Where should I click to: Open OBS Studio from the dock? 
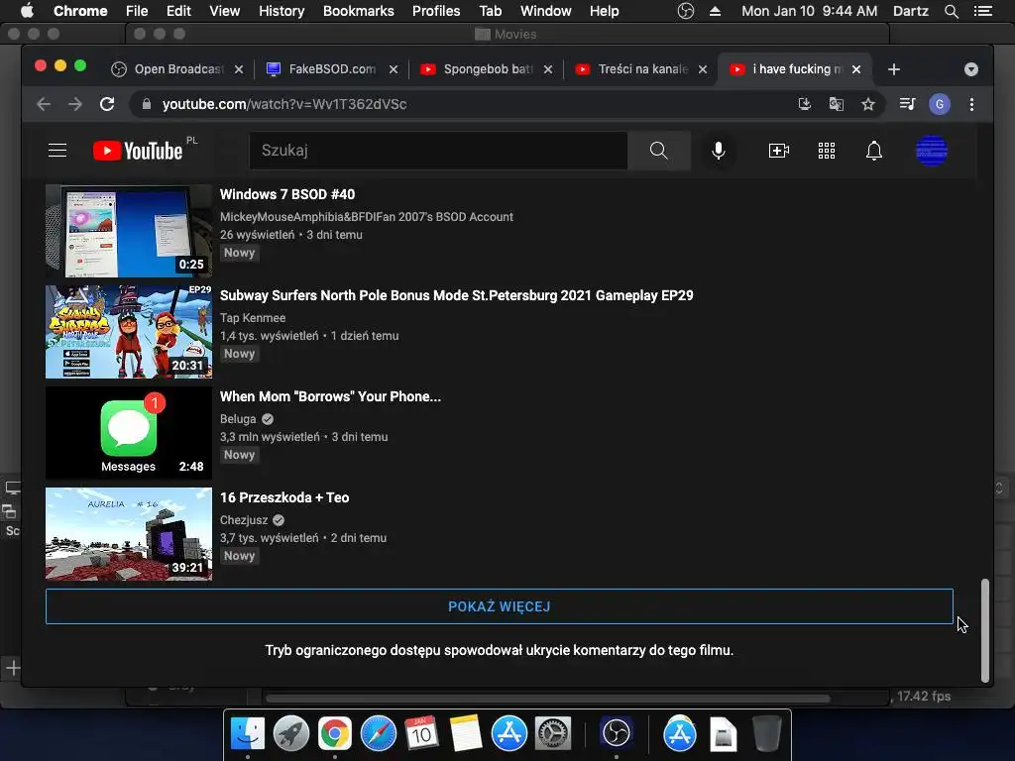click(617, 734)
